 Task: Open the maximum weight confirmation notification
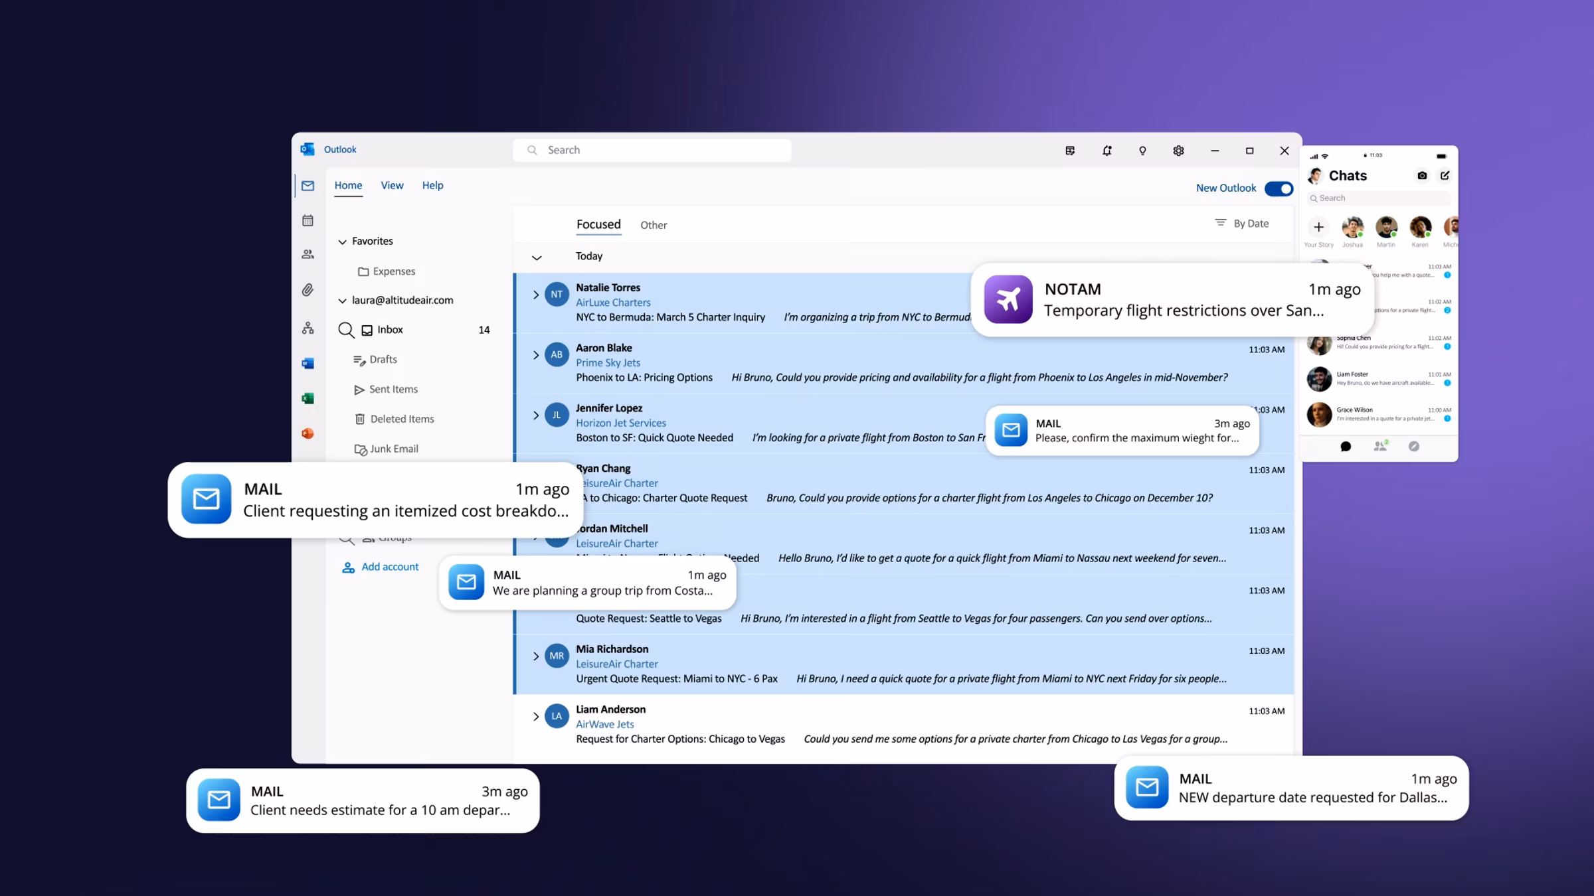pyautogui.click(x=1122, y=430)
